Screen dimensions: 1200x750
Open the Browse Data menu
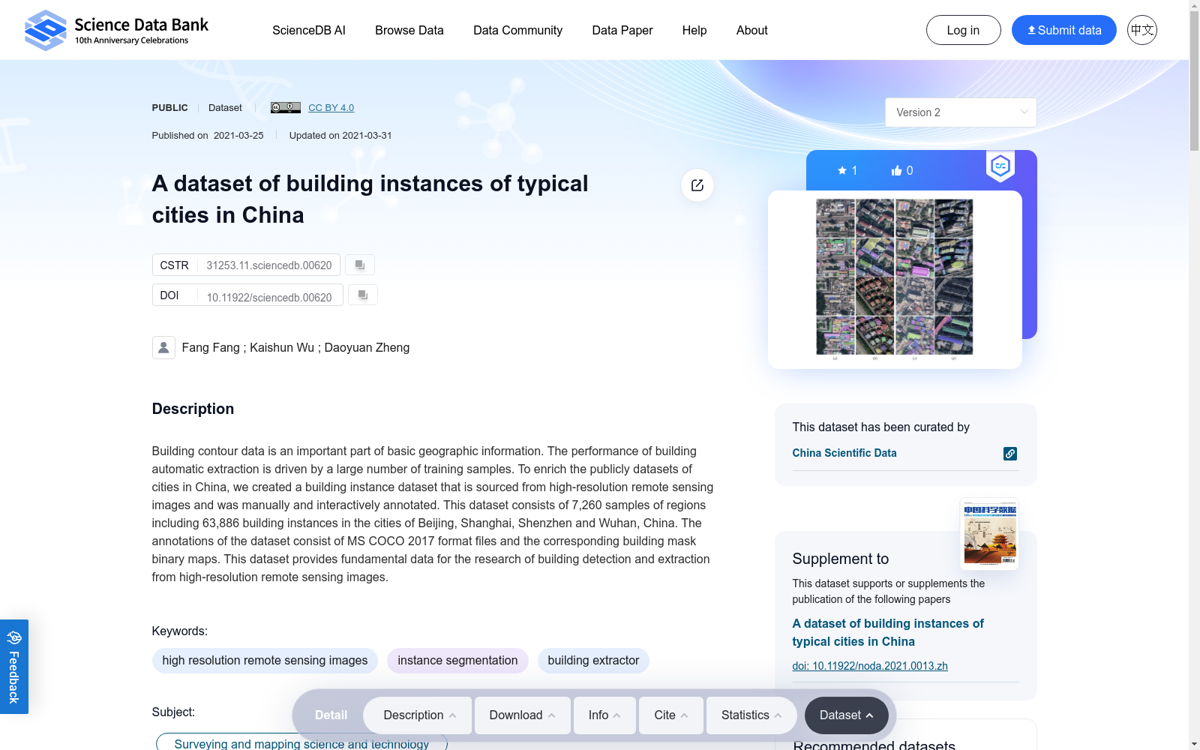pyautogui.click(x=409, y=30)
